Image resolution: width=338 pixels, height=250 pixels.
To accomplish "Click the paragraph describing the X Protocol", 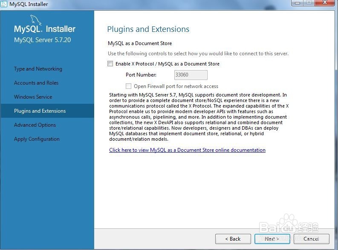I will tap(199, 117).
